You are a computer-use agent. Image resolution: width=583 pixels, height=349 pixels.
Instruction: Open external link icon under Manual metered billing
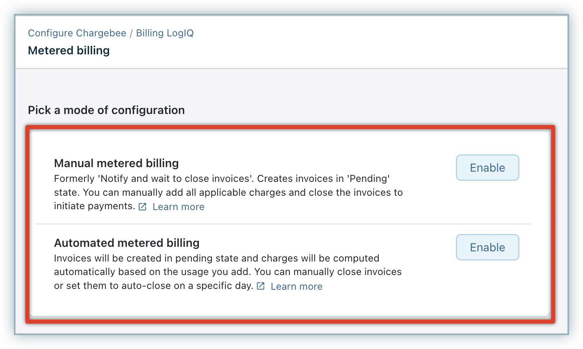point(142,207)
